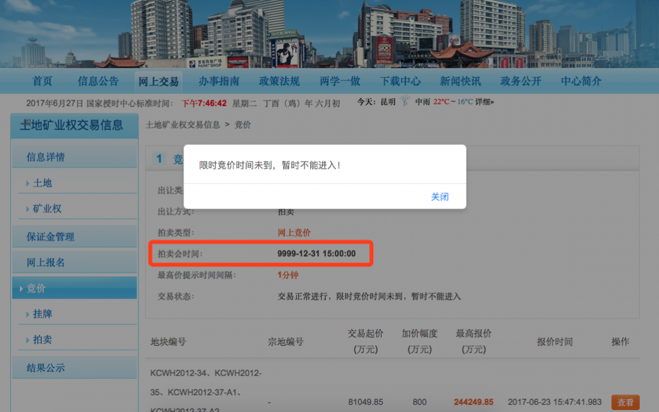Expand the 竞价 breadcrumb path
659x412 pixels.
241,125
